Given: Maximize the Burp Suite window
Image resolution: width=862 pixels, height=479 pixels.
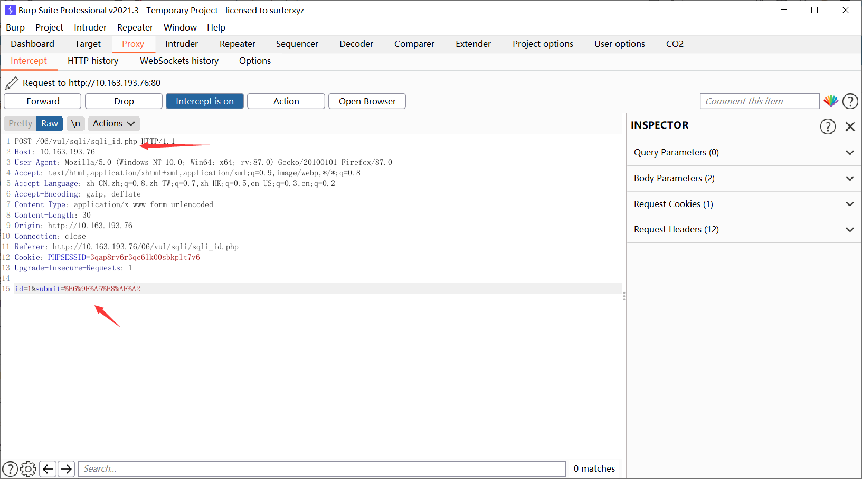Looking at the screenshot, I should (814, 10).
